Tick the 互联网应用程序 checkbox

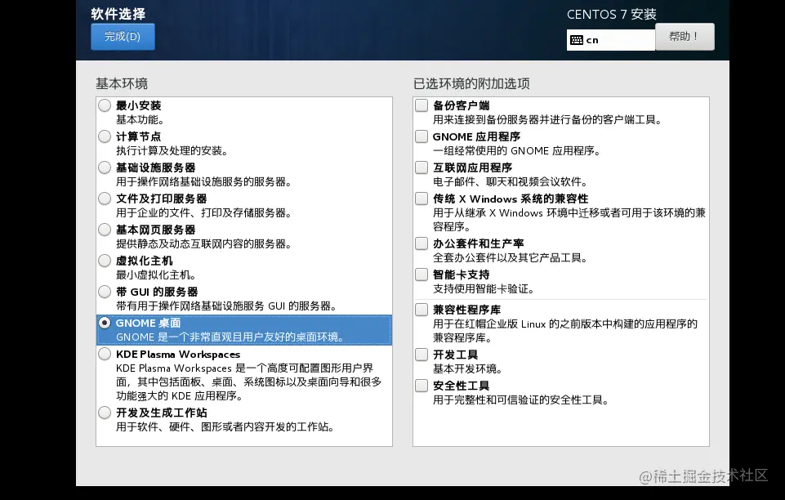click(x=421, y=167)
